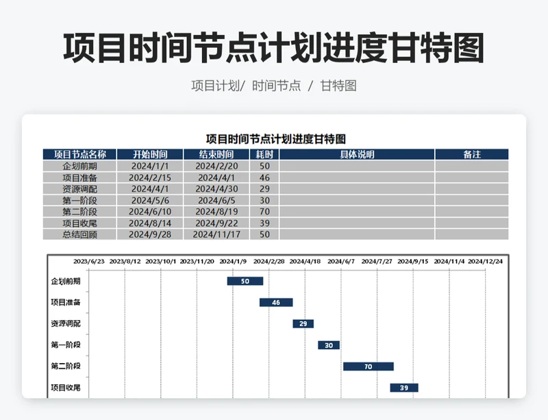The width and height of the screenshot is (548, 420).
Task: Click chart axis date 2023/10/1
Action: pyautogui.click(x=161, y=262)
